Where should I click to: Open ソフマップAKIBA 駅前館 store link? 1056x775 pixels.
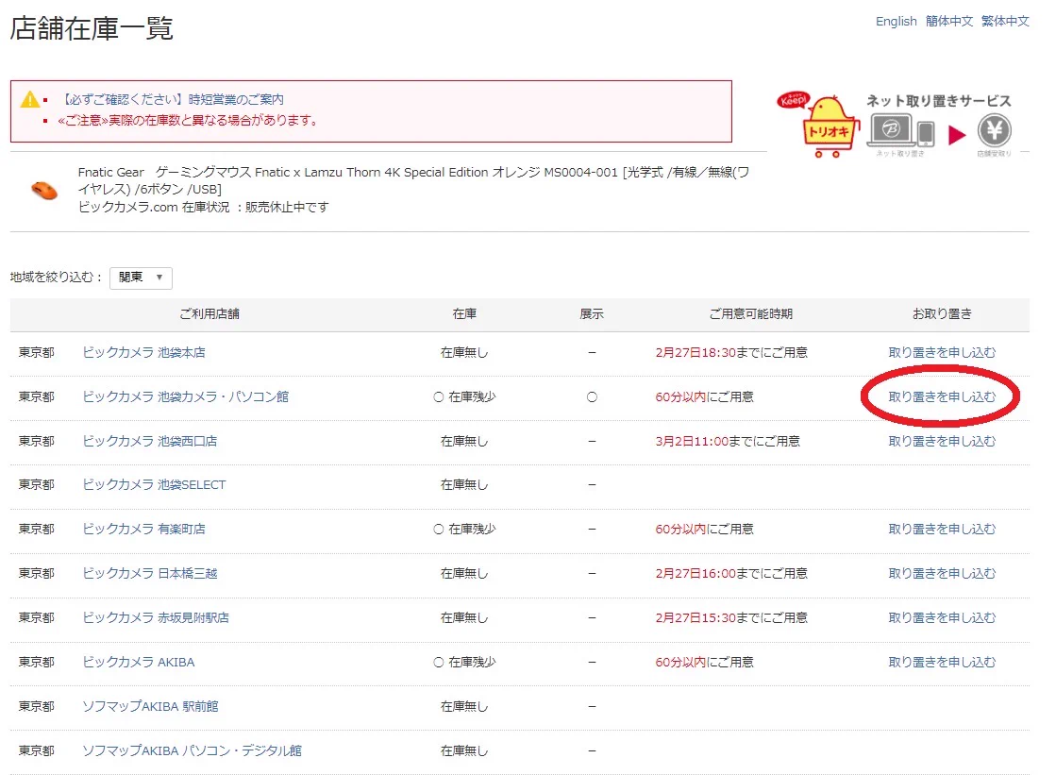pyautogui.click(x=150, y=706)
